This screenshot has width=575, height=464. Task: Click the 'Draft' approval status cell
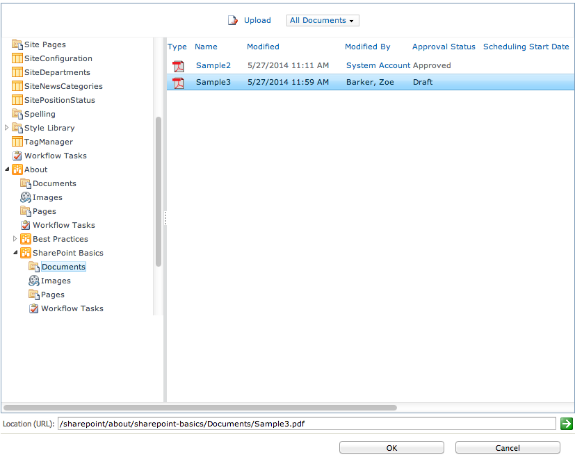[423, 83]
